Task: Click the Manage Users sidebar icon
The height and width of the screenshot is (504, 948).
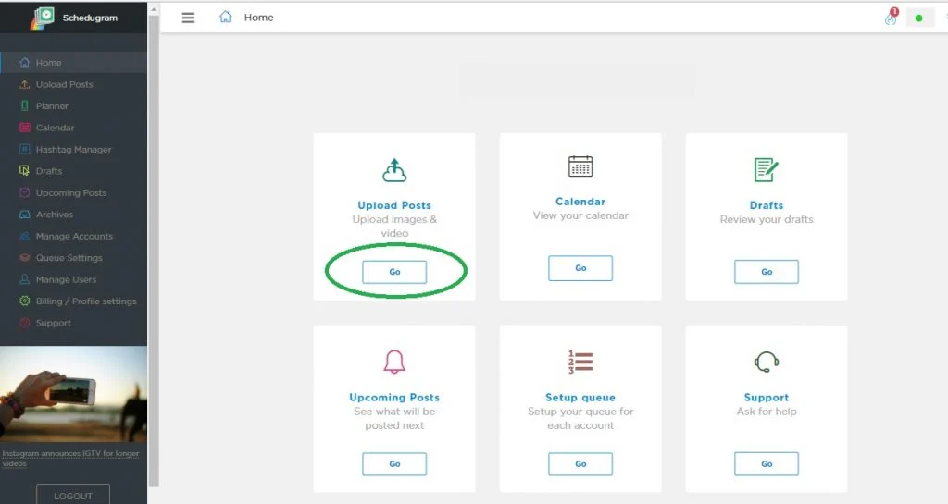Action: [24, 279]
